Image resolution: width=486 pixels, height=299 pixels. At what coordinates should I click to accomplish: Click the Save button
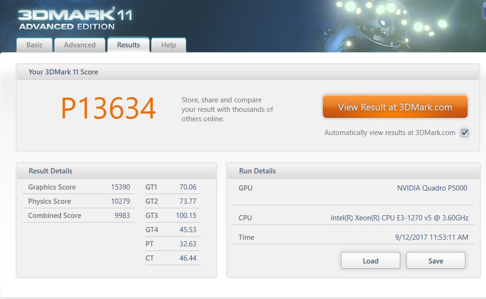tap(435, 261)
